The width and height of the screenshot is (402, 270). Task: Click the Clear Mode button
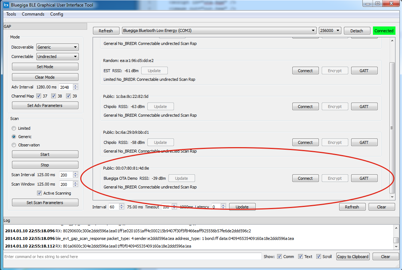coord(45,77)
